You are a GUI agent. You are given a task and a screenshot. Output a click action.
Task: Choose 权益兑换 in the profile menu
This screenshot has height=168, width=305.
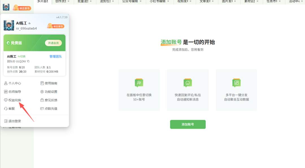pos(13,100)
